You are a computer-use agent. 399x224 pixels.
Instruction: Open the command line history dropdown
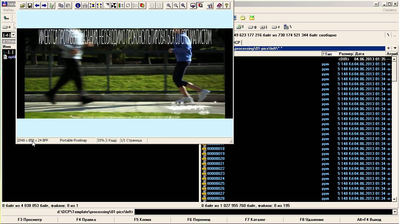click(395, 212)
